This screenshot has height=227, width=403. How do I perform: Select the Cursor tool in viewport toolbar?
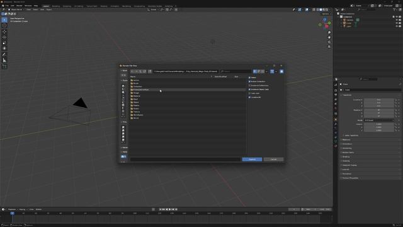[4, 26]
